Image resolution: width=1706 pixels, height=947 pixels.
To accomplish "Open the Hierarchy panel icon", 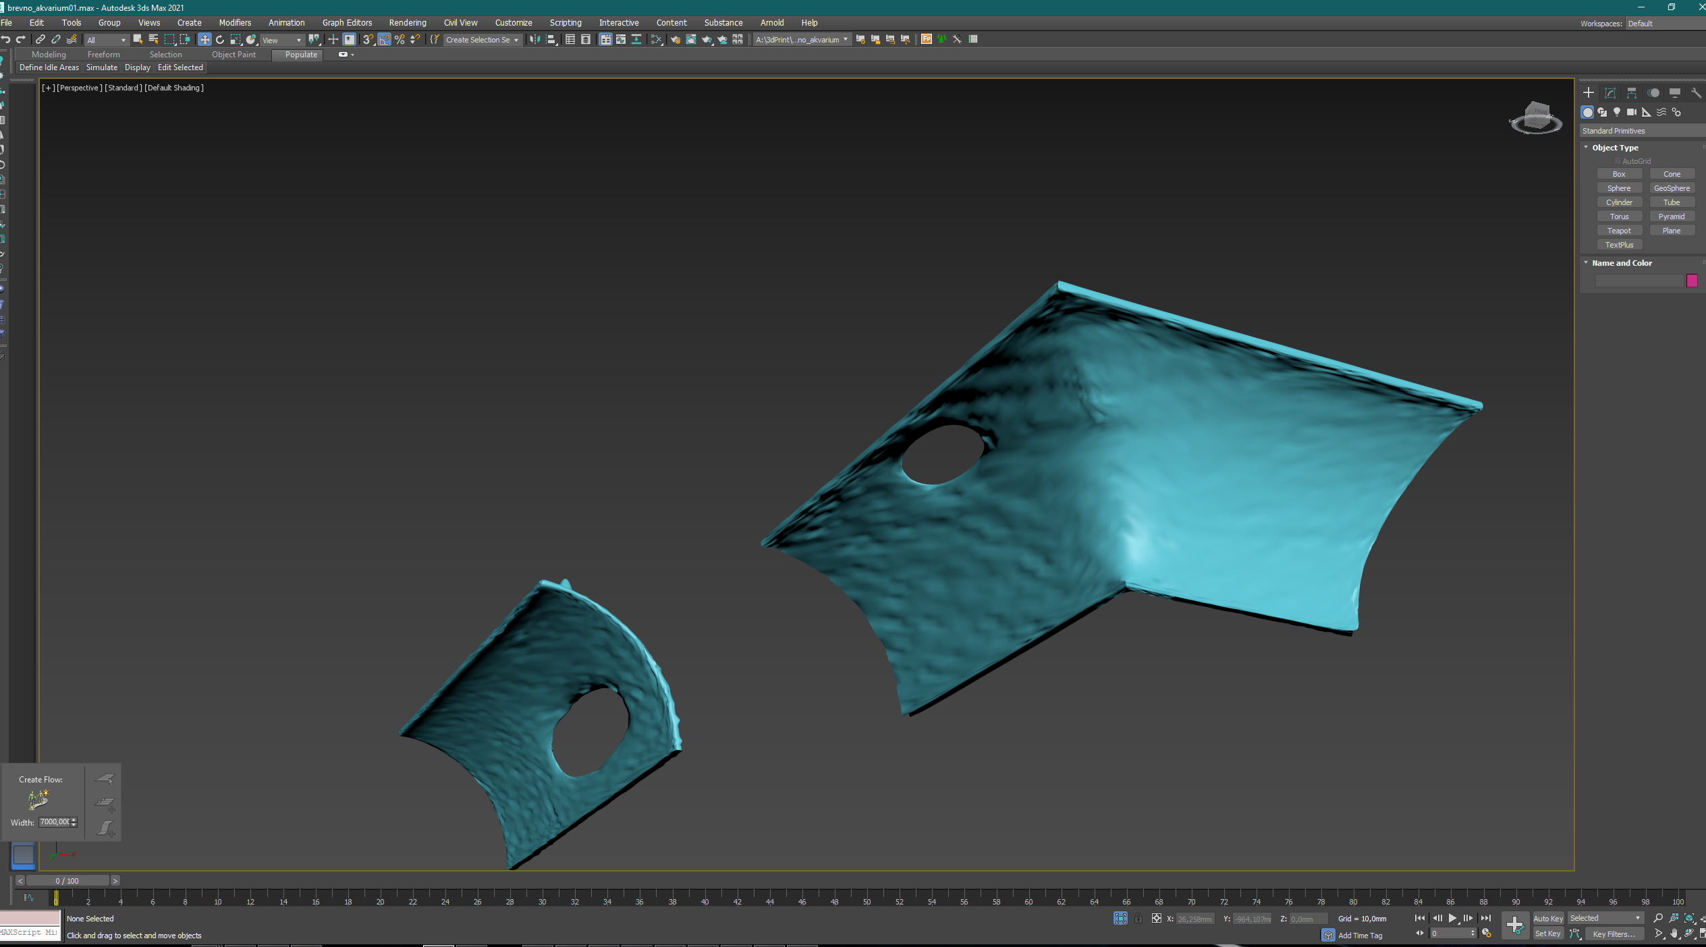I will (x=1632, y=93).
